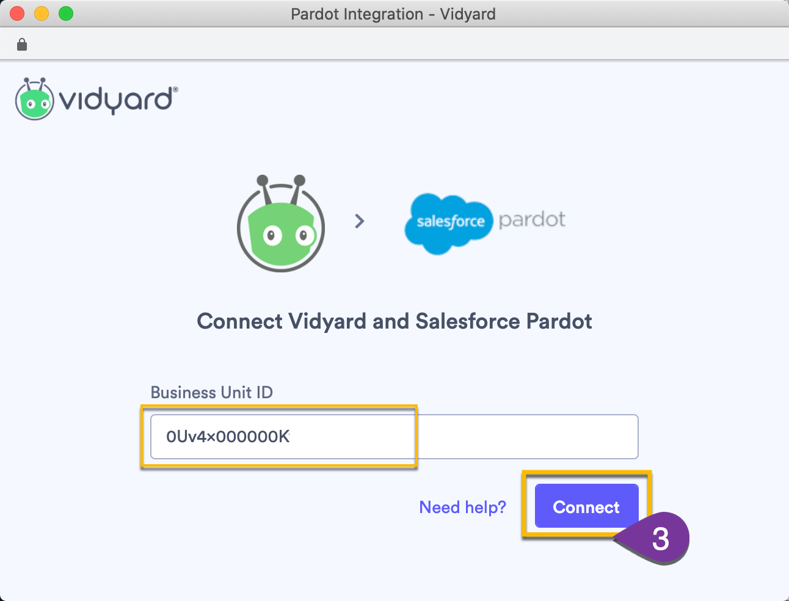This screenshot has height=601, width=789.
Task: Click the Pardot wordmark next to Salesforce
Action: 532,220
